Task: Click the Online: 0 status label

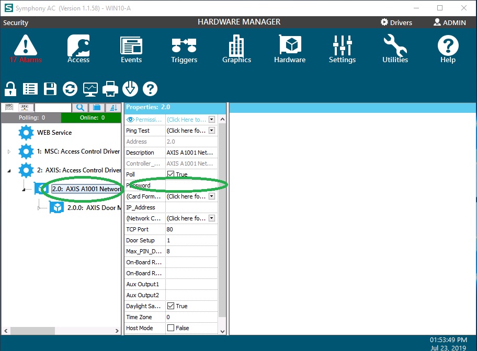Action: [x=92, y=118]
